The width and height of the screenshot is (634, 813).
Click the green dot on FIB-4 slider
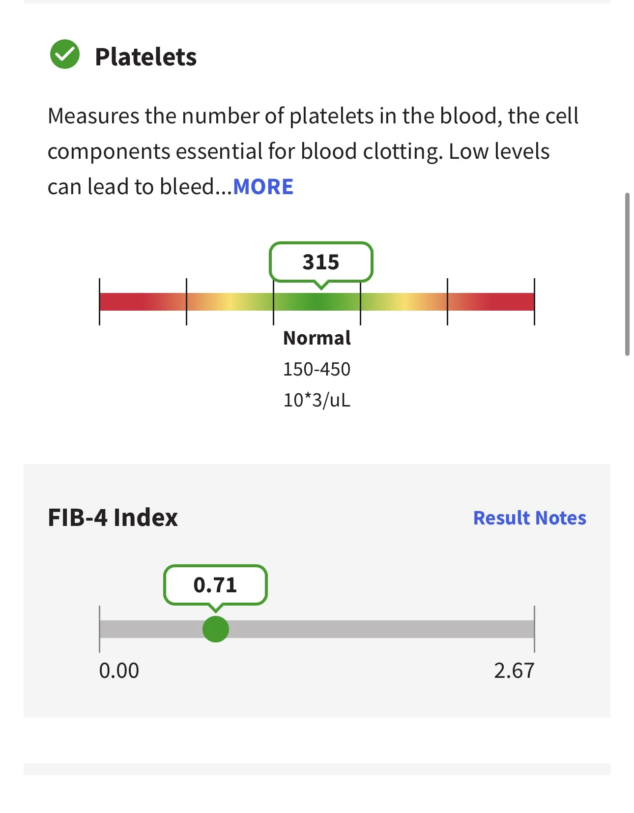click(216, 629)
